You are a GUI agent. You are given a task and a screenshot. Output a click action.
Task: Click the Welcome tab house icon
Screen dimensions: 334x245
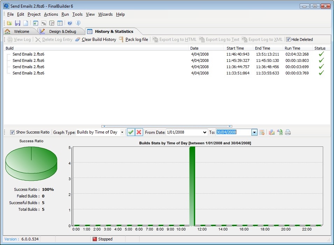click(x=7, y=31)
